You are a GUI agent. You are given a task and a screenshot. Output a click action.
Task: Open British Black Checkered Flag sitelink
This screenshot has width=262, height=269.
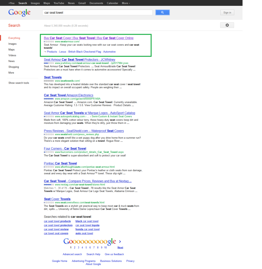click(85, 52)
